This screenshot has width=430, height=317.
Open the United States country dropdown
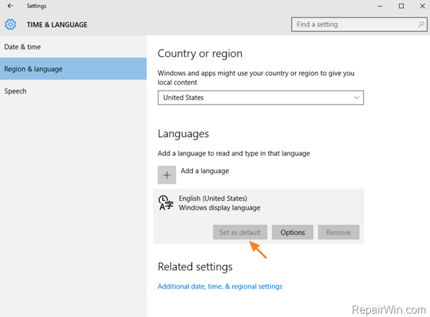(x=261, y=97)
